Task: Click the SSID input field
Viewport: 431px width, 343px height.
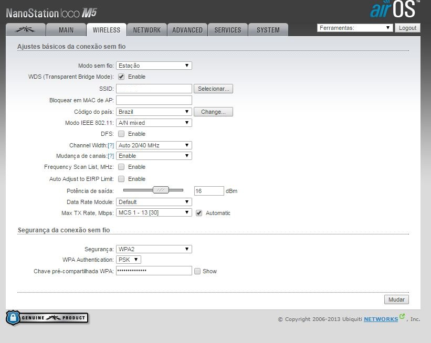Action: pyautogui.click(x=154, y=89)
